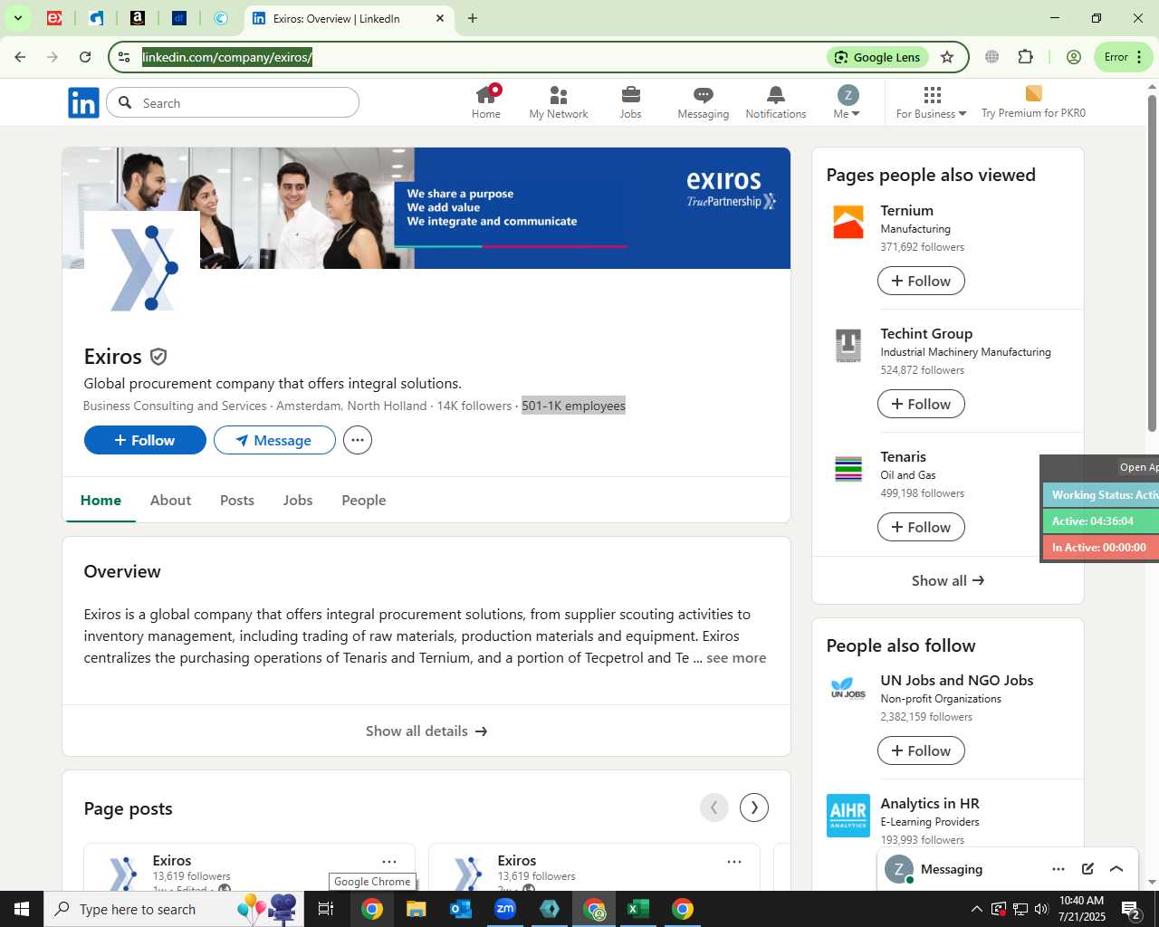This screenshot has height=927, width=1159.
Task: Click the site information icon in address bar
Action: pos(124,57)
